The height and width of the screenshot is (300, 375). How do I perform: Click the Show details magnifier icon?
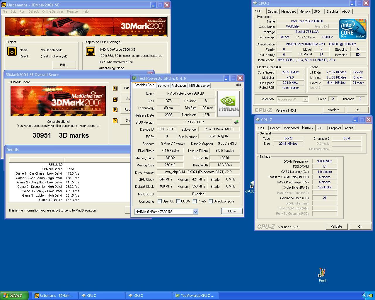(x=115, y=120)
